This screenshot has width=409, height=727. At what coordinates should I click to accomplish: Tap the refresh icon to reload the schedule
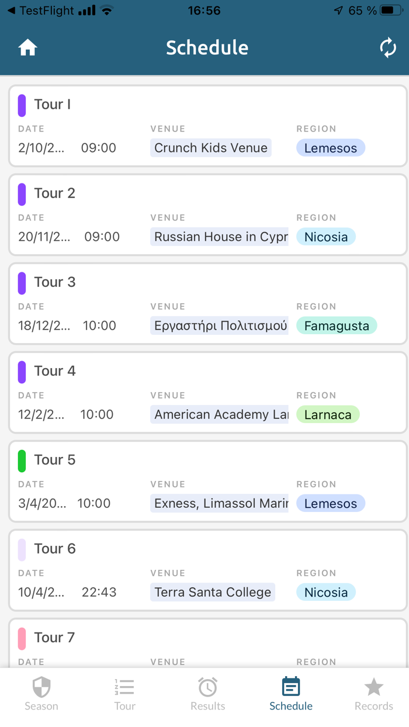pyautogui.click(x=388, y=47)
